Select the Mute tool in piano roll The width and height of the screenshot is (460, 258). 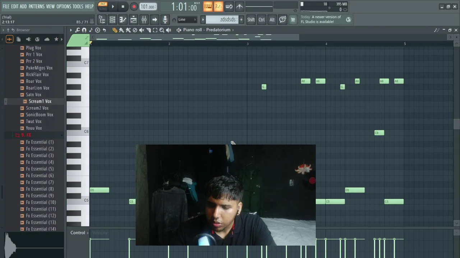pos(142,30)
